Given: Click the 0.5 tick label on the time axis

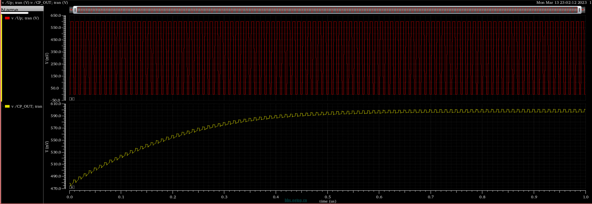Looking at the screenshot, I should pos(328,197).
